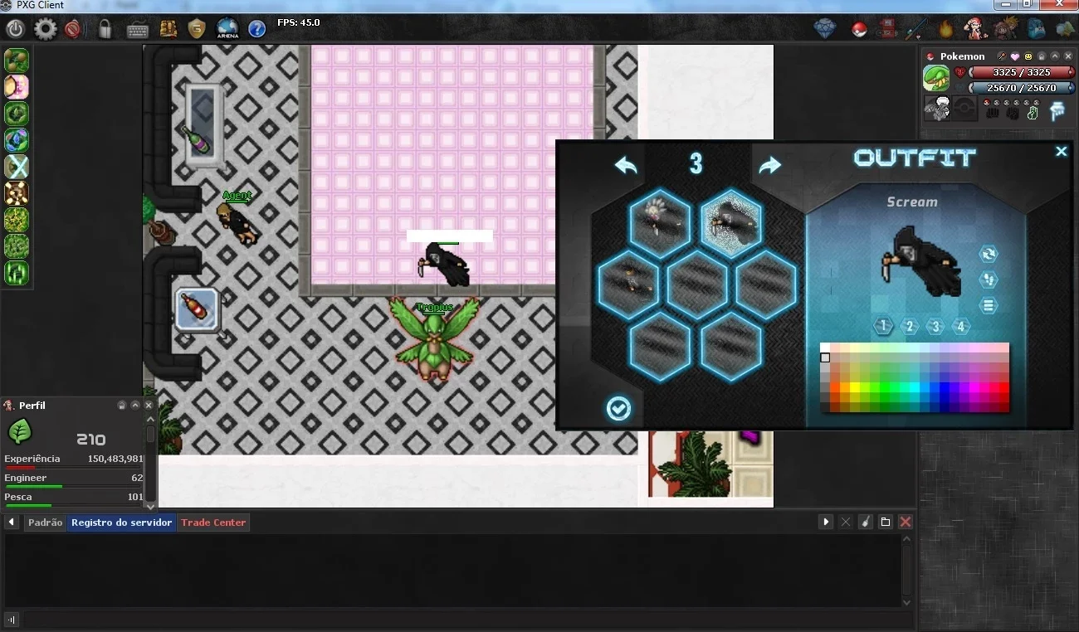Viewport: 1079px width, 632px height.
Task: Open the settings gear icon
Action: pos(45,29)
